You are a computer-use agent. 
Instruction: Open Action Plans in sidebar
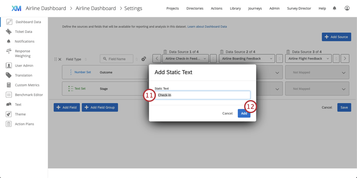click(x=24, y=124)
